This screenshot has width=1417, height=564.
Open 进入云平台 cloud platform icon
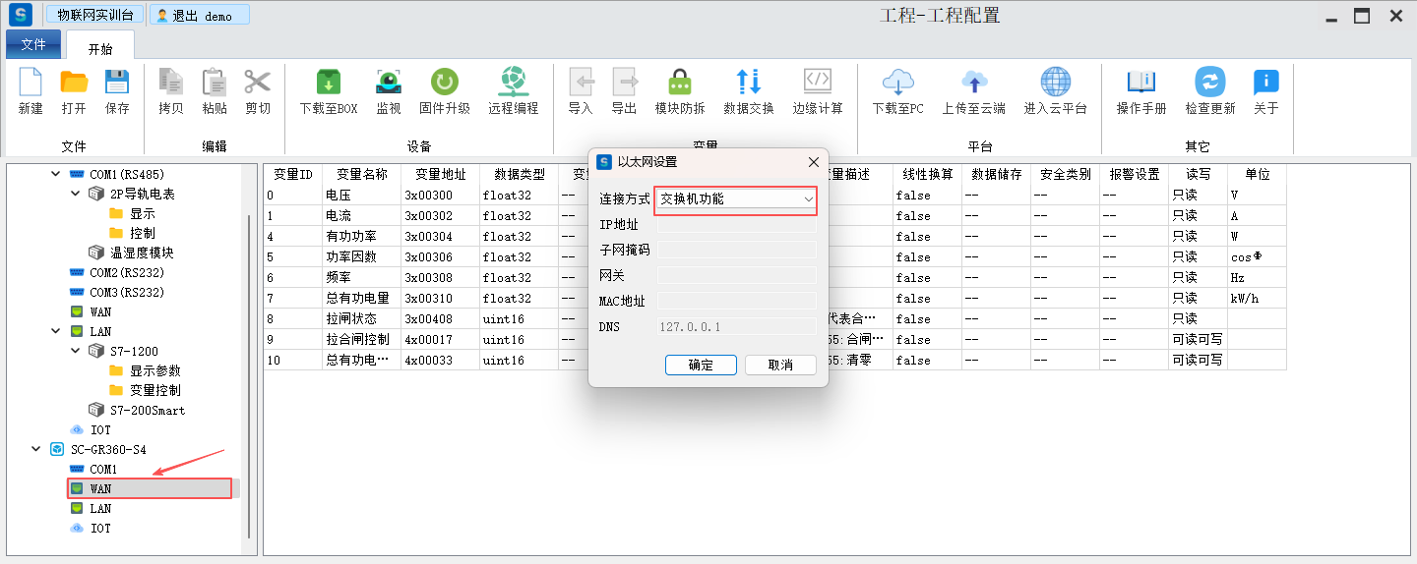point(1055,84)
